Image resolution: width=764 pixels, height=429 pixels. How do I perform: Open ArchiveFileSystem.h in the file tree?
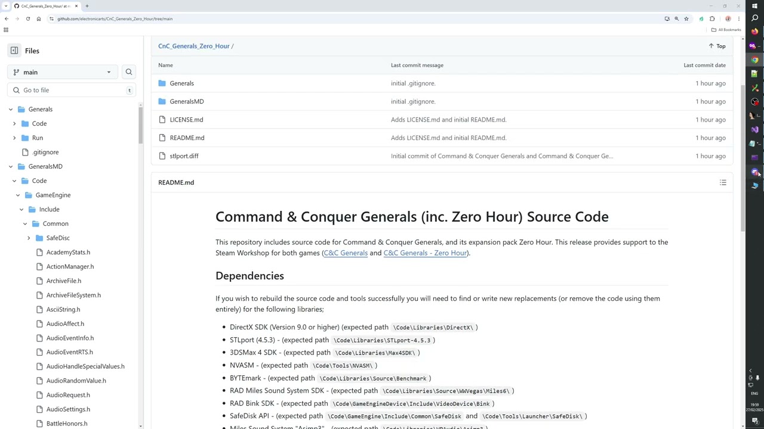73,295
